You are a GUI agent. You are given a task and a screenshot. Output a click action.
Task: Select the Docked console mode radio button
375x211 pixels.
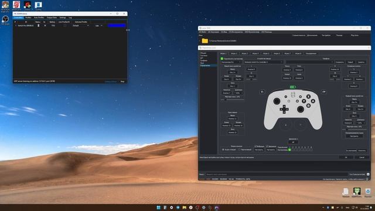click(223, 149)
